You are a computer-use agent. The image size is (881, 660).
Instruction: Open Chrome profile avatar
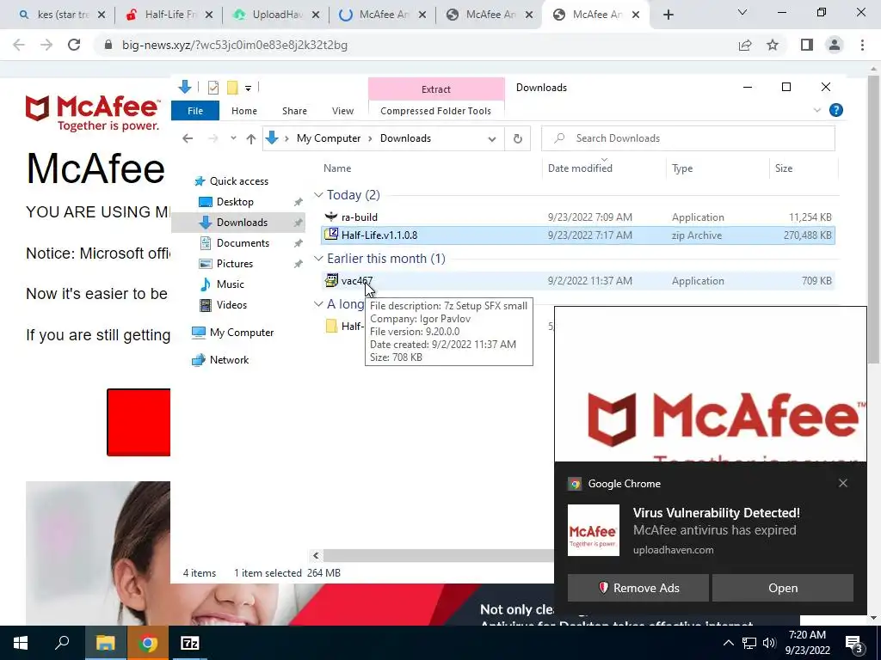pos(835,45)
